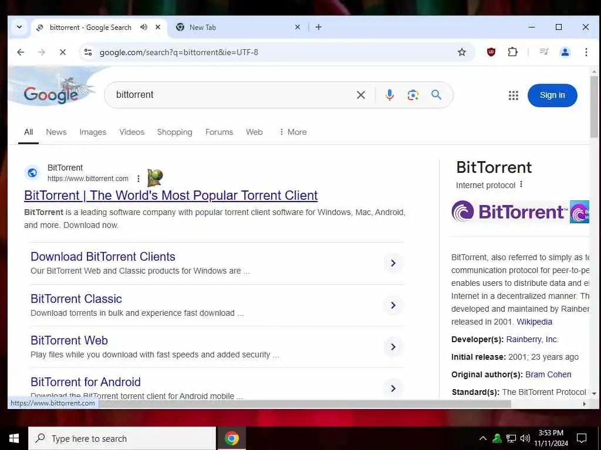Screen dimensions: 601x450
Task: Show hidden system tray icons
Action: point(483,438)
